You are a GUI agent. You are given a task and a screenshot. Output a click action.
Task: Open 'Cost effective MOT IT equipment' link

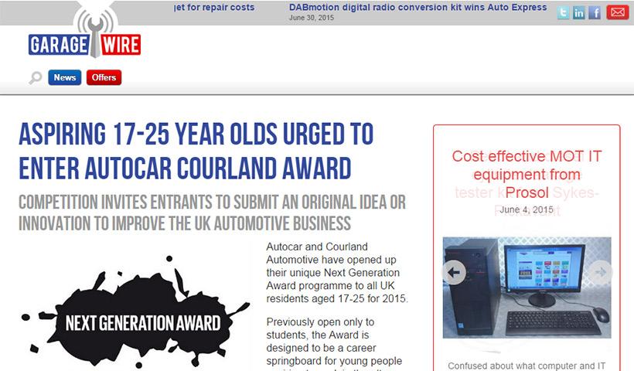coord(527,174)
